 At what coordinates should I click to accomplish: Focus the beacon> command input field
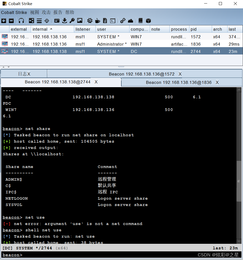tap(121, 255)
